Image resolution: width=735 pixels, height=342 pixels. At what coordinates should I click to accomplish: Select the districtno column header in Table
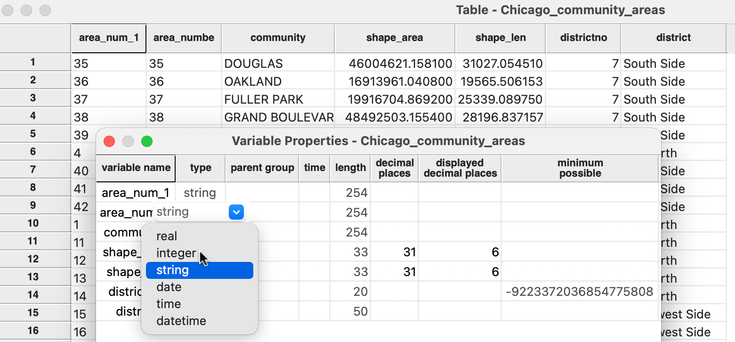click(583, 38)
